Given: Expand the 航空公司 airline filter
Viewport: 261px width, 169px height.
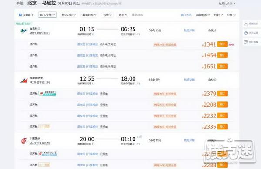Looking at the screenshot, I should 69,15.
